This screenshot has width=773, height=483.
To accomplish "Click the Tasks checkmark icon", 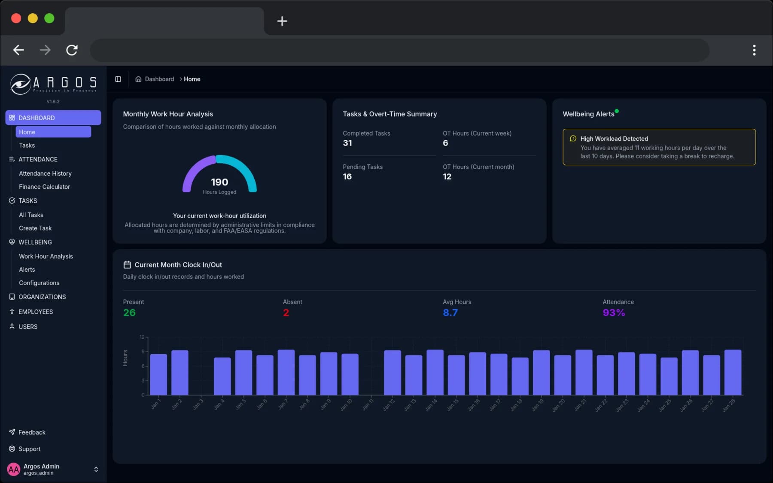I will (x=12, y=200).
